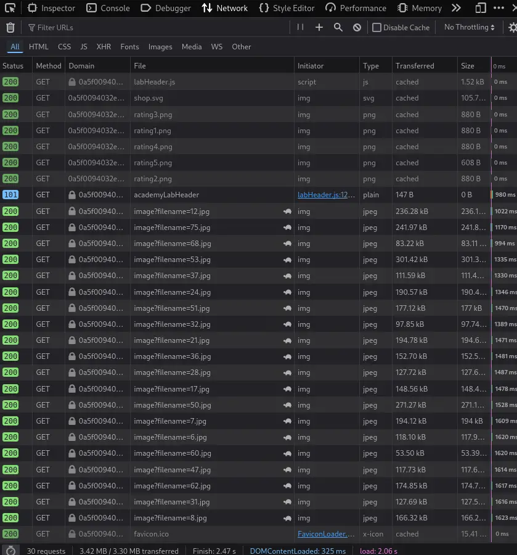Open the Performance tab
The width and height of the screenshot is (517, 555).
[x=356, y=8]
